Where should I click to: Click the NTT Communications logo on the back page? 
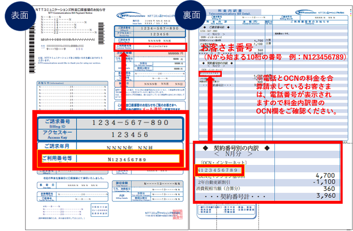pyautogui.click(x=306, y=12)
